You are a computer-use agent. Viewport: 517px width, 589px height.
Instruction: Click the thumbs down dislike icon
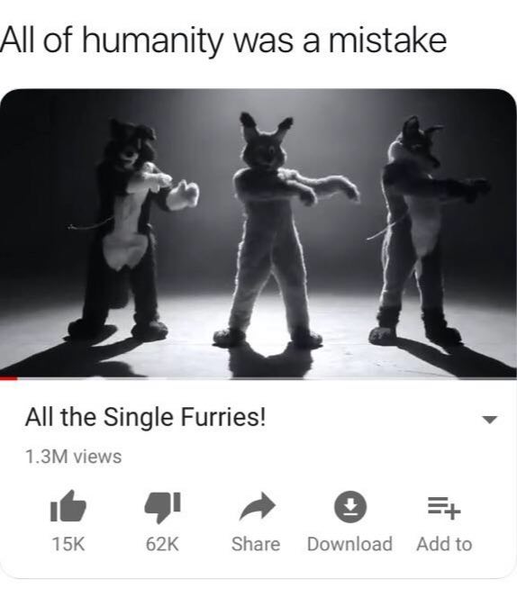[162, 507]
